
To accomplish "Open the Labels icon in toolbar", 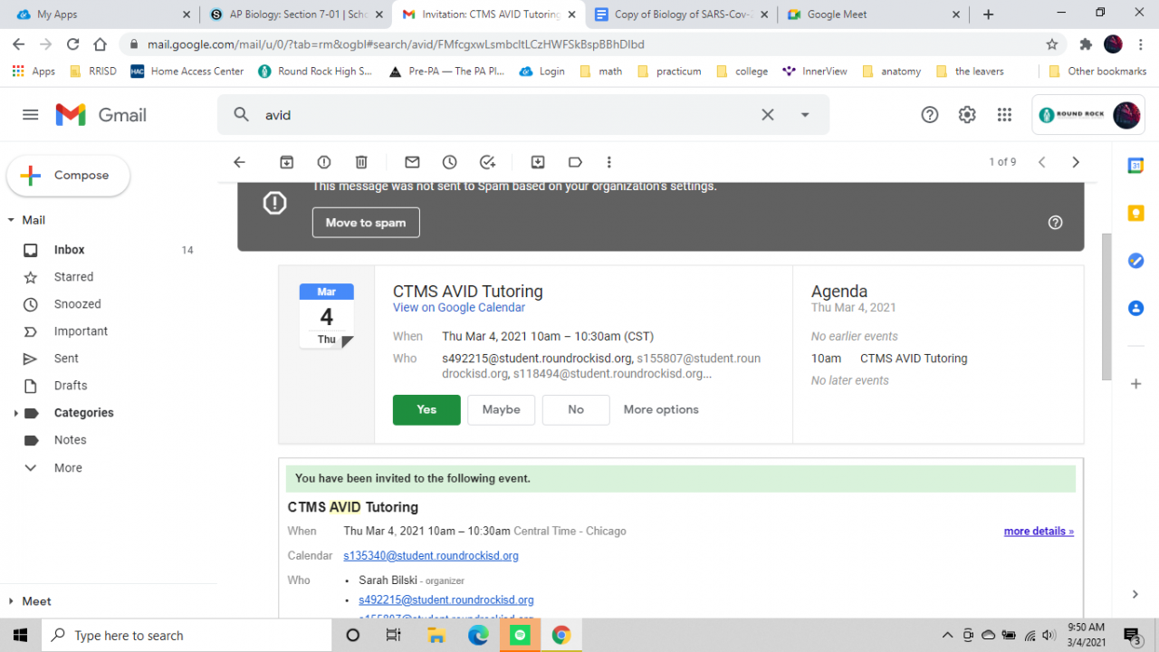I will pyautogui.click(x=575, y=162).
